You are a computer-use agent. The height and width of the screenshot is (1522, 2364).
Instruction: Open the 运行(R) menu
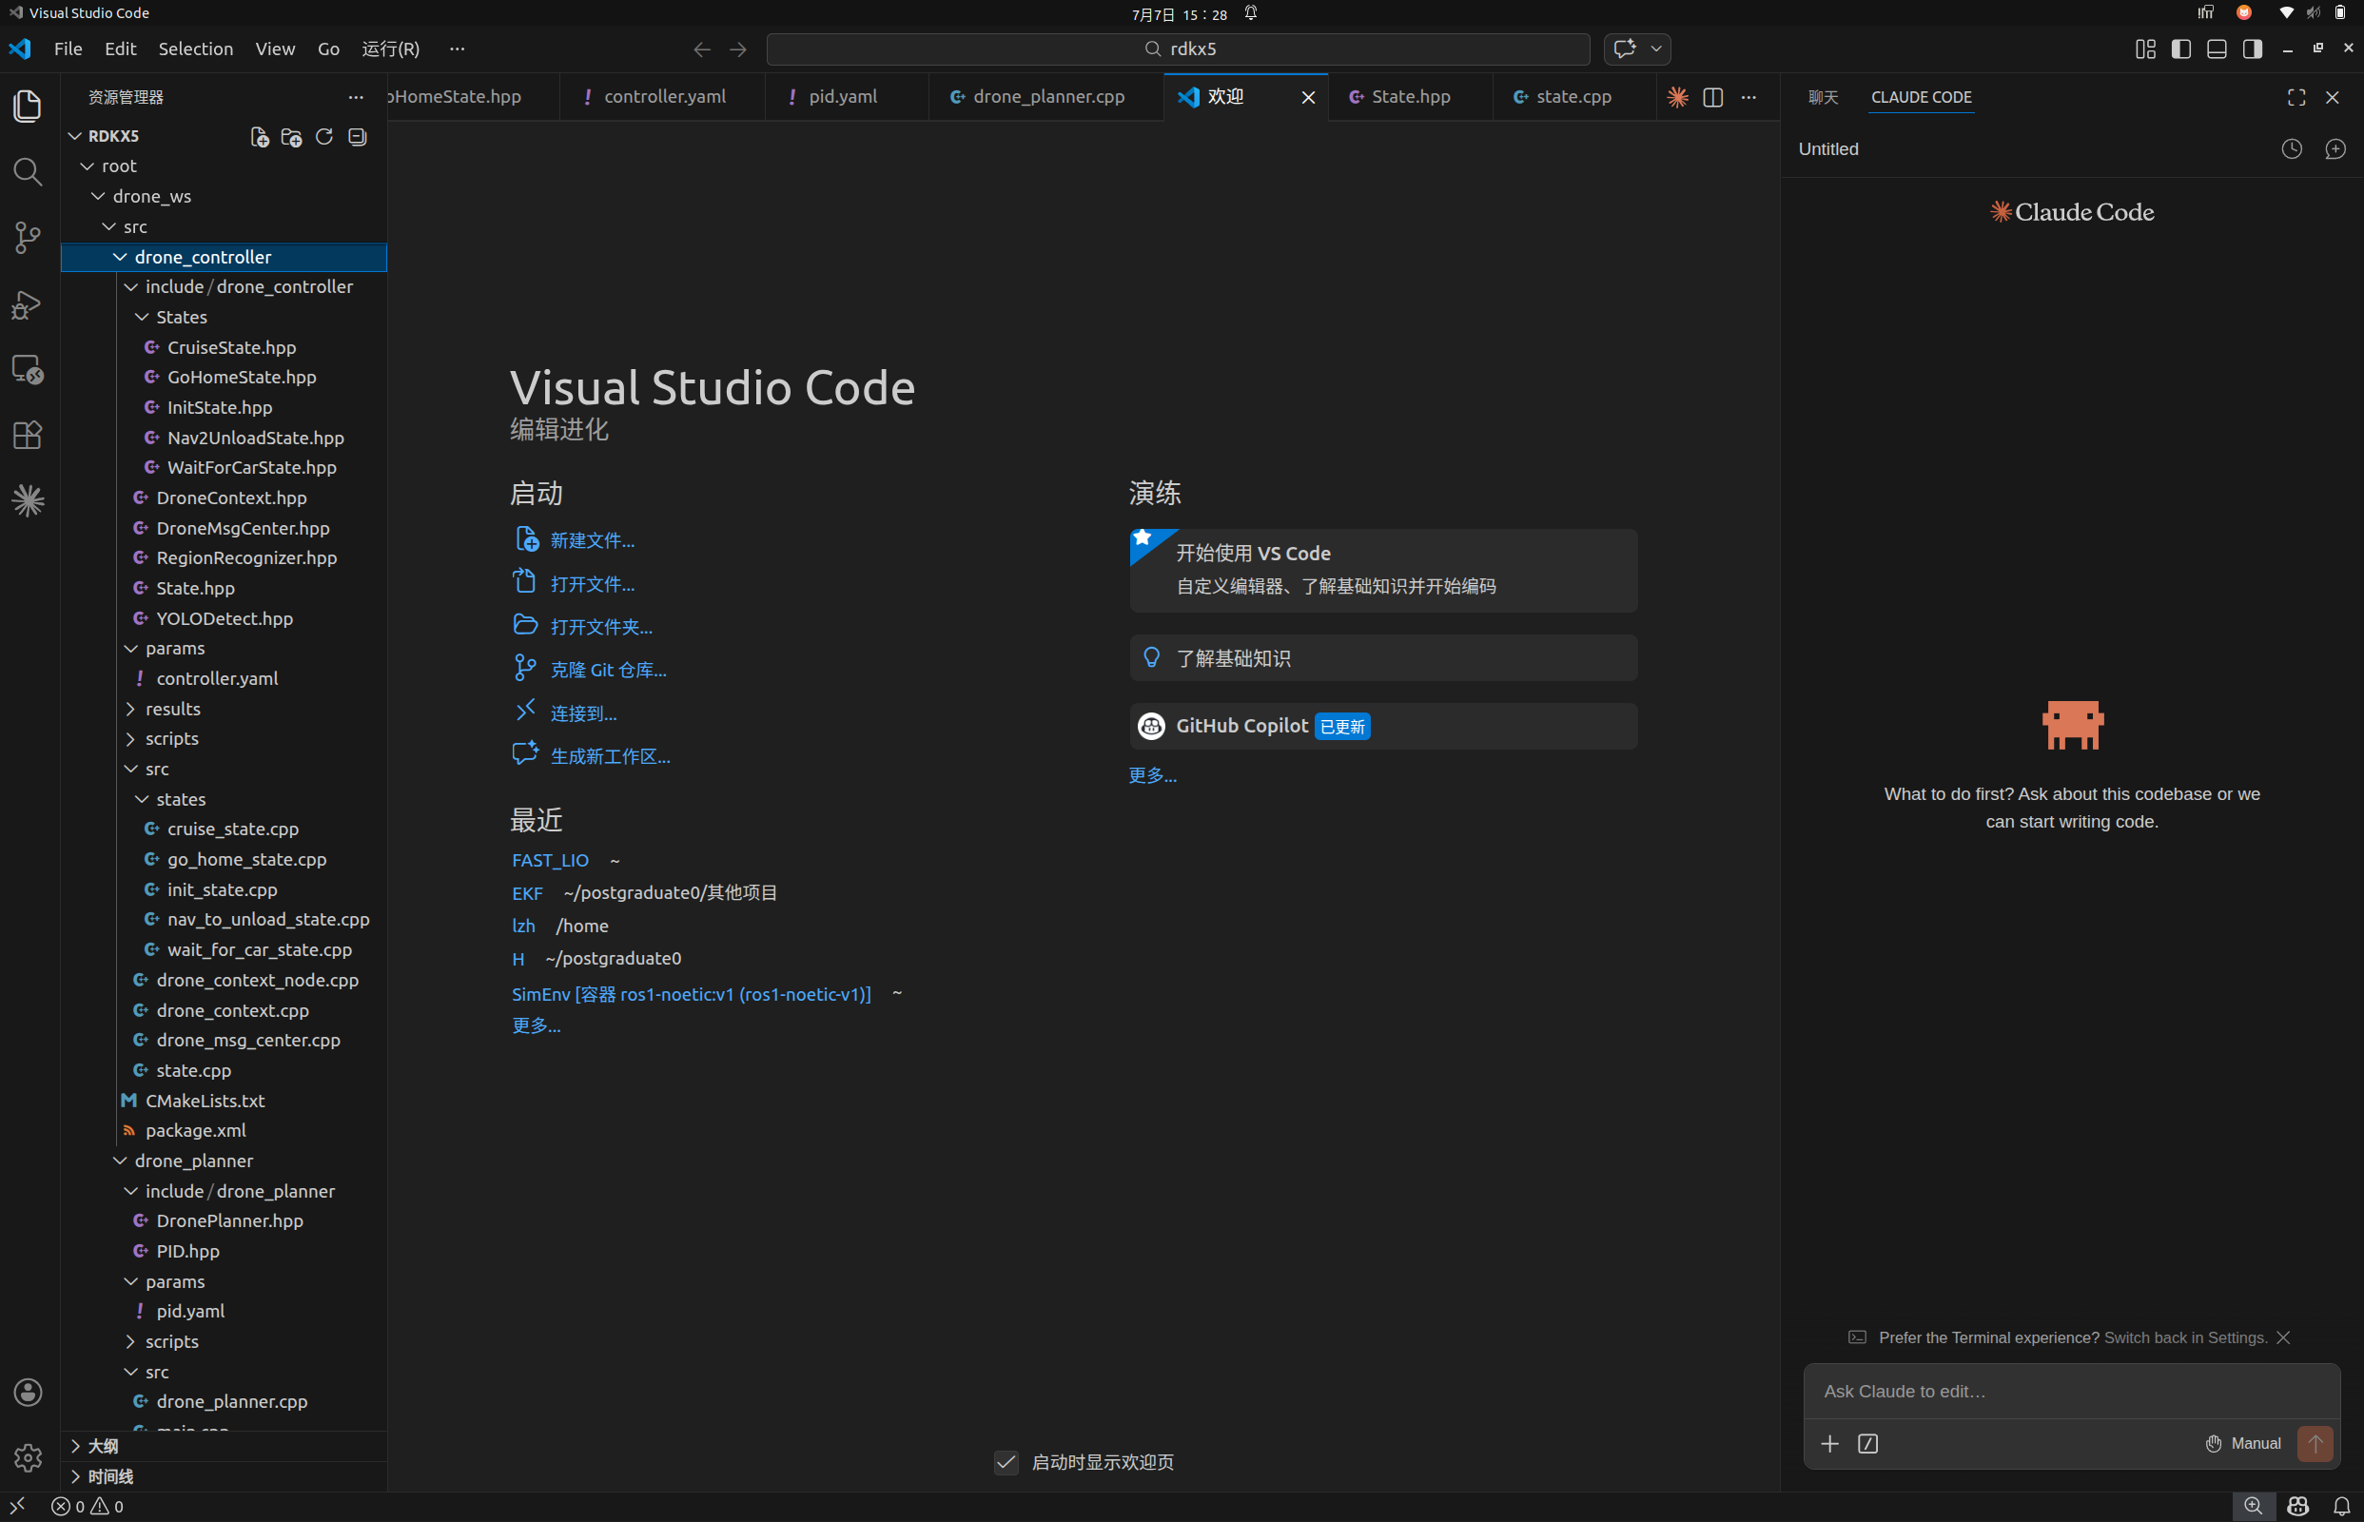point(390,49)
